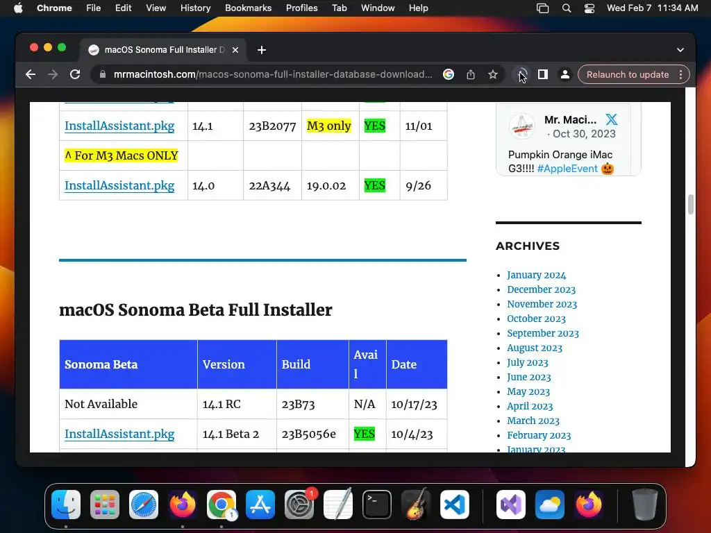Open January 2024 archive
This screenshot has height=533, width=711.
pos(537,275)
